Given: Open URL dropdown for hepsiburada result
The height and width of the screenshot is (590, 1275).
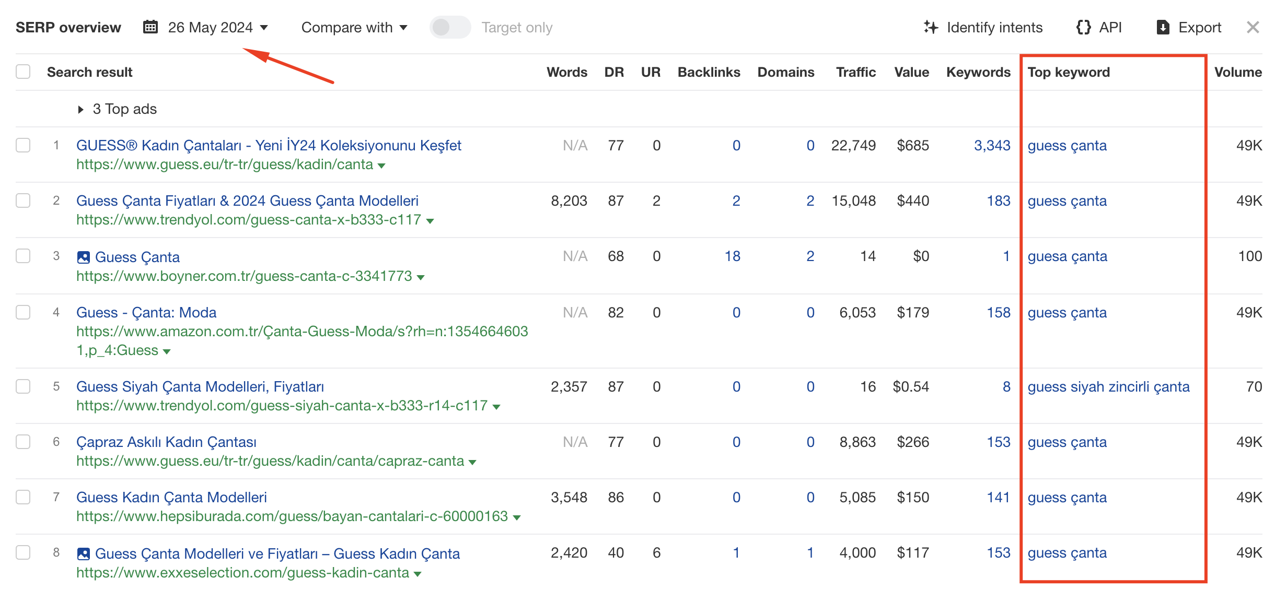Looking at the screenshot, I should point(517,517).
